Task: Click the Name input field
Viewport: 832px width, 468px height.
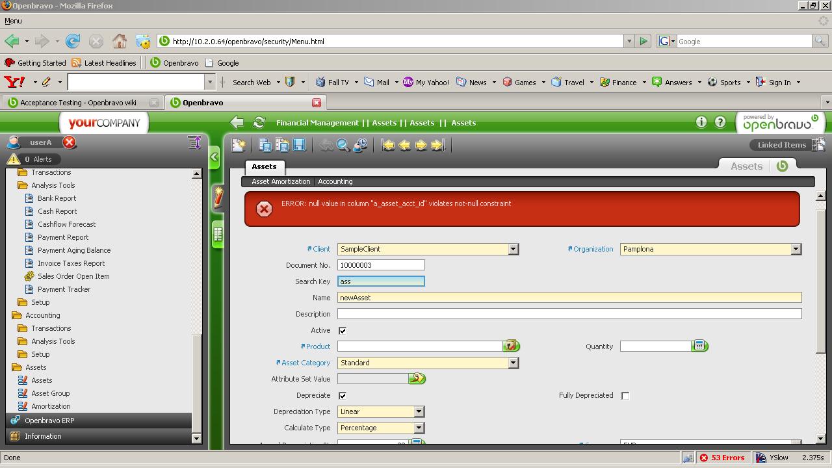Action: click(x=569, y=298)
